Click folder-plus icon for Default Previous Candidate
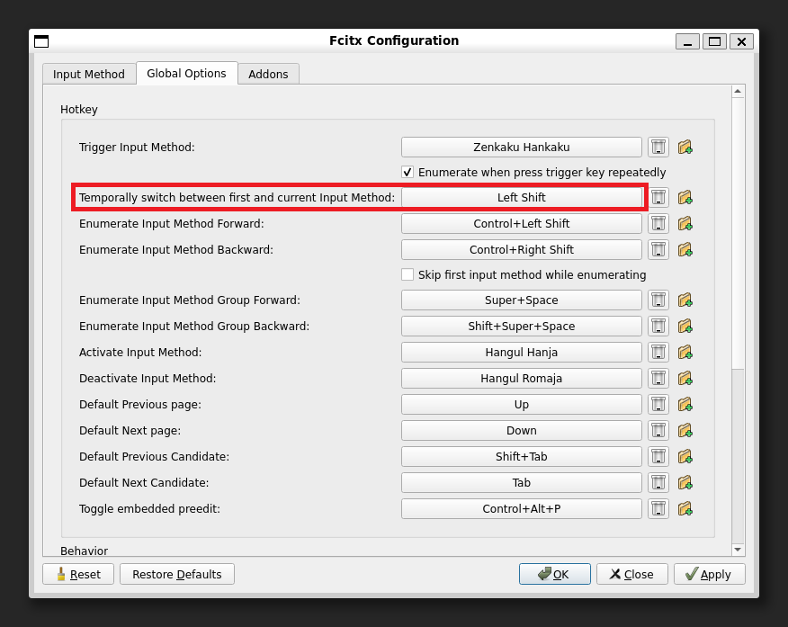Image resolution: width=788 pixels, height=627 pixels. (x=685, y=457)
